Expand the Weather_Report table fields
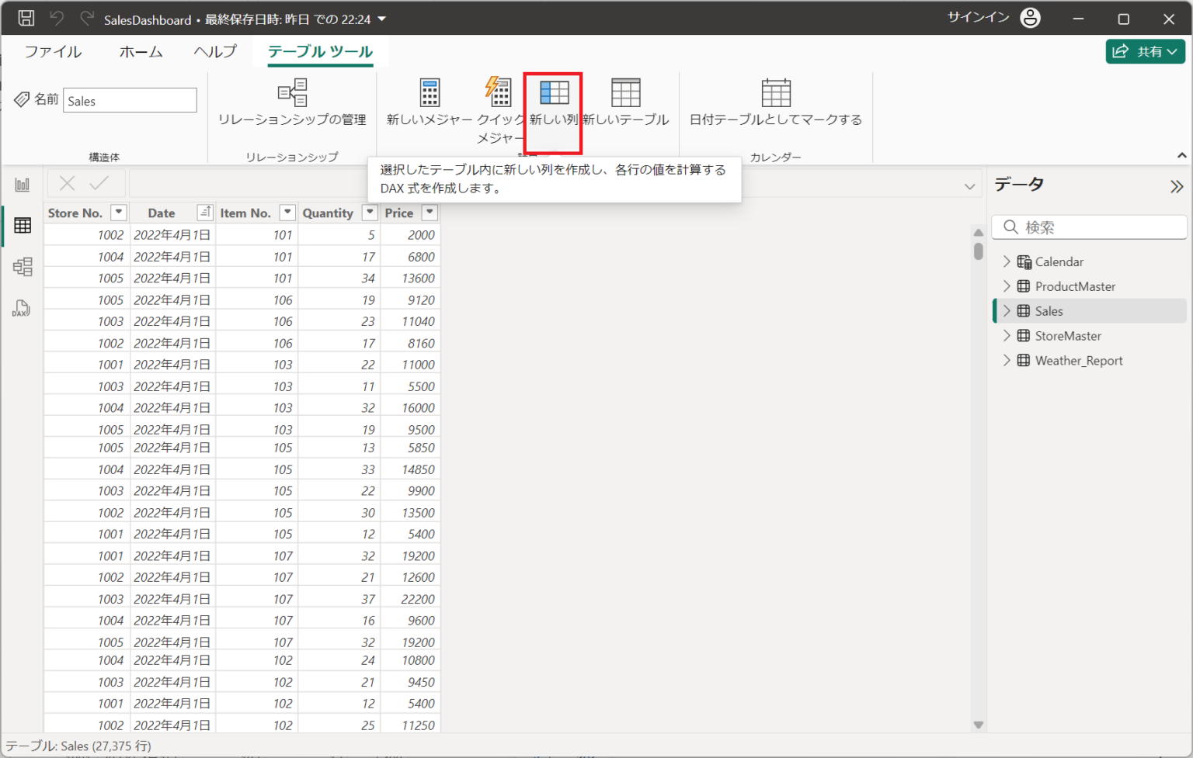 pos(1007,361)
